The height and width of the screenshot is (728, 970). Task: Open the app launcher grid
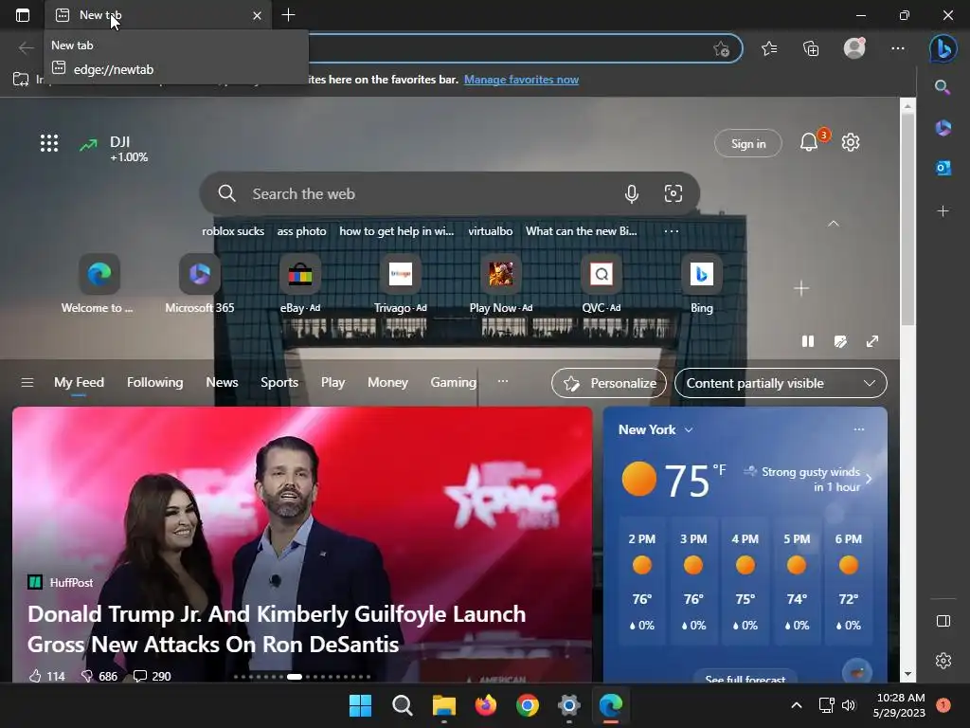(49, 143)
